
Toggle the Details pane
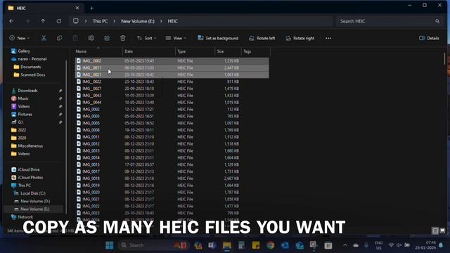(x=429, y=38)
